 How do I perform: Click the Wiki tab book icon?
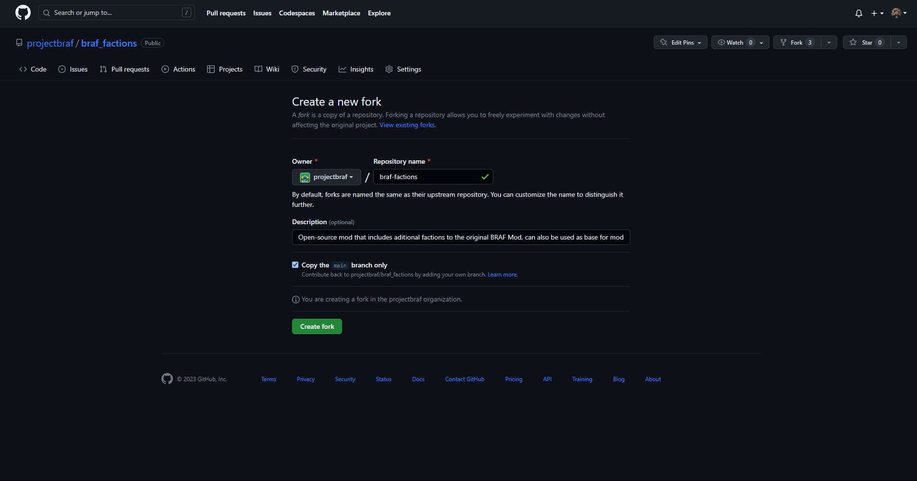(258, 69)
